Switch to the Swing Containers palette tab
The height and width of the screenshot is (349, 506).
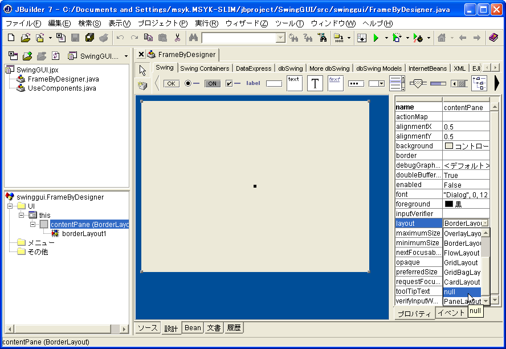point(205,68)
